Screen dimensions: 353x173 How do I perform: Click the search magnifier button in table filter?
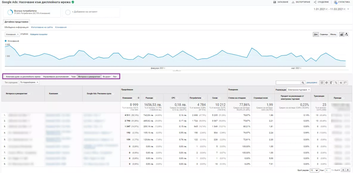[303, 82]
